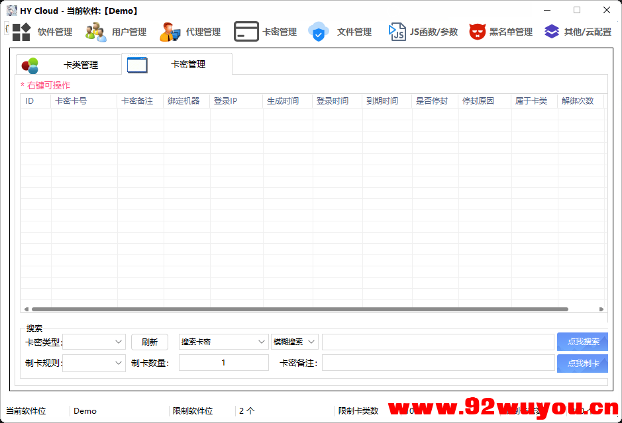Click the colored dots icon on 卡类管理 tab
The height and width of the screenshot is (423, 622).
[x=30, y=64]
